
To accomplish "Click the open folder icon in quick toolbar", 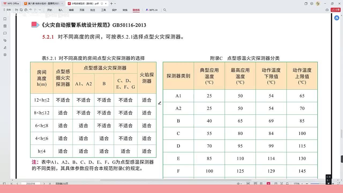I will [16, 10].
